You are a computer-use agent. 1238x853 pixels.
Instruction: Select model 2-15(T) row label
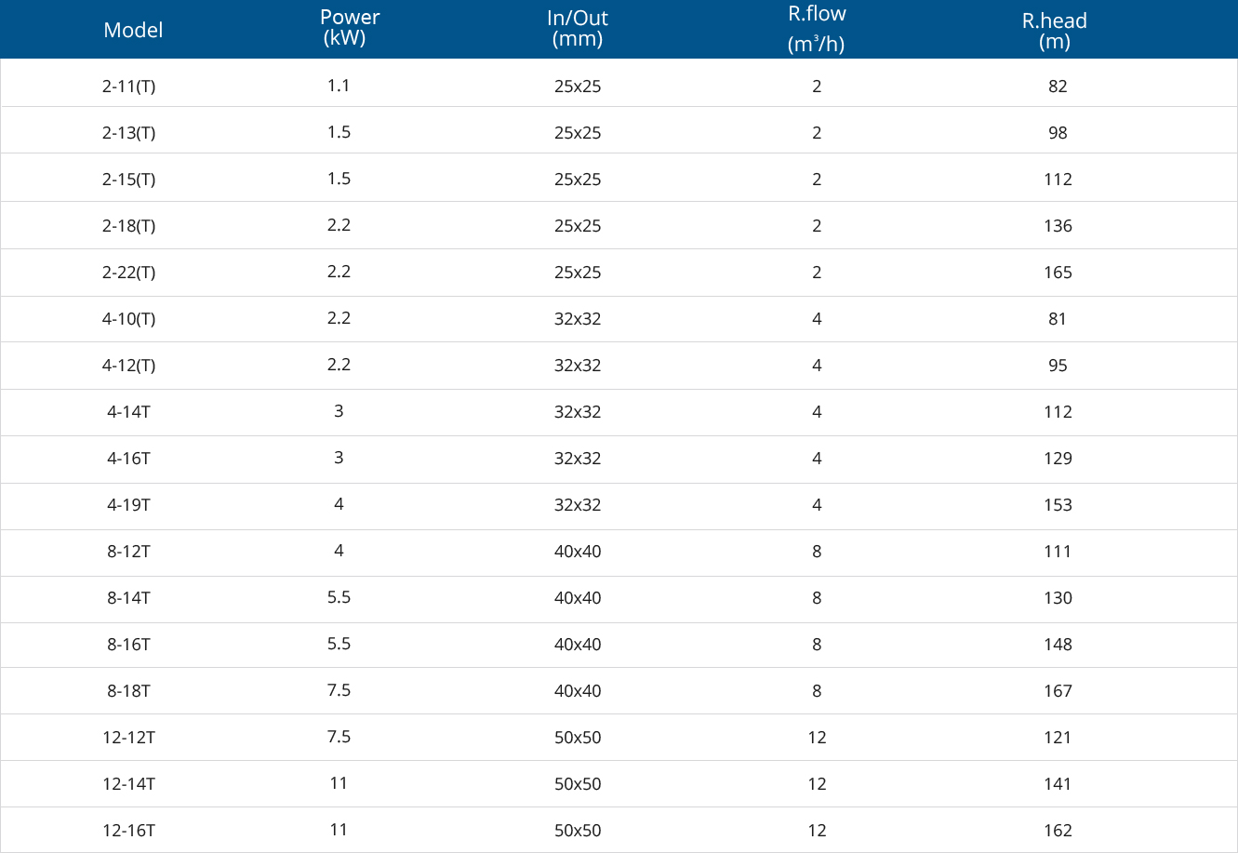click(128, 180)
